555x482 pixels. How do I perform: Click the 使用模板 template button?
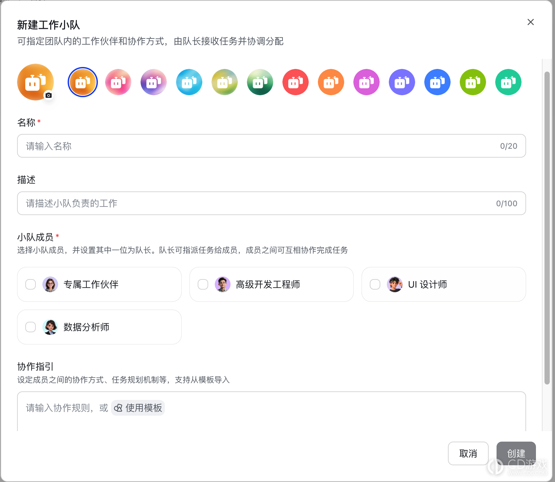(138, 408)
